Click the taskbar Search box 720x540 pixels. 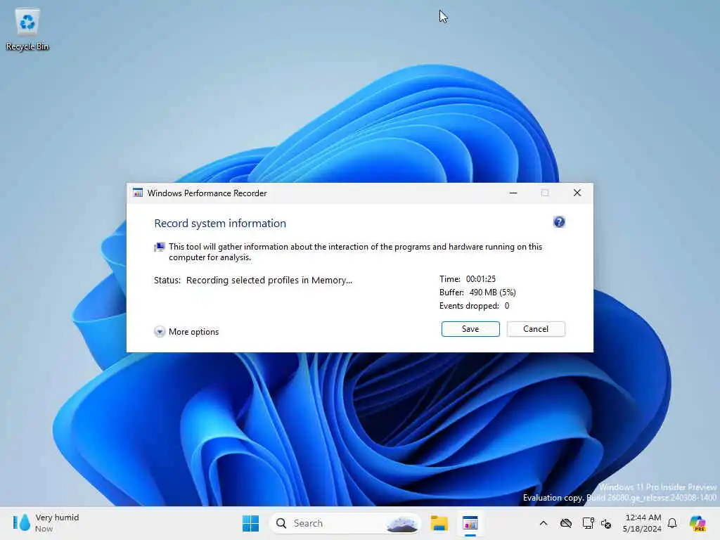pyautogui.click(x=345, y=523)
